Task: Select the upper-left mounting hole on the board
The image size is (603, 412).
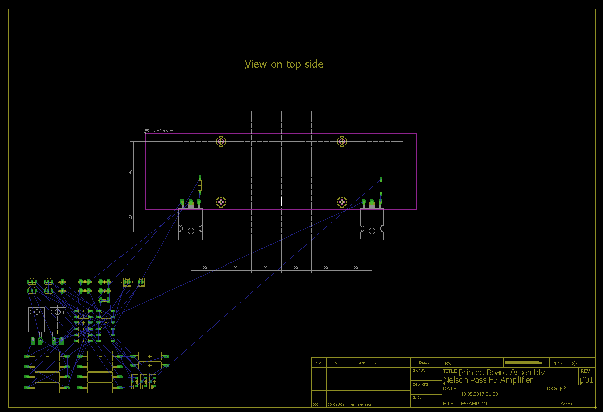Action: 221,141
